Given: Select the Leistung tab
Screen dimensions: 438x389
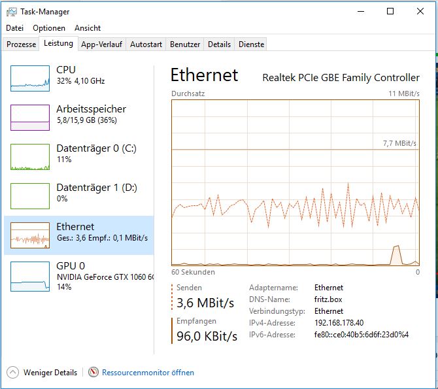Looking at the screenshot, I should [58, 43].
